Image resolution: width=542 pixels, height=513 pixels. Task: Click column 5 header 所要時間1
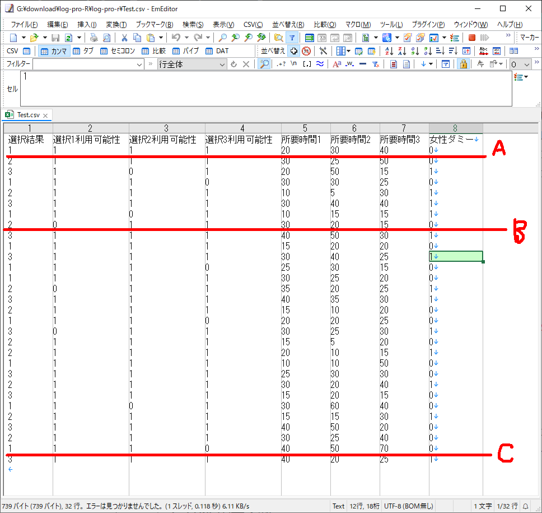click(305, 128)
